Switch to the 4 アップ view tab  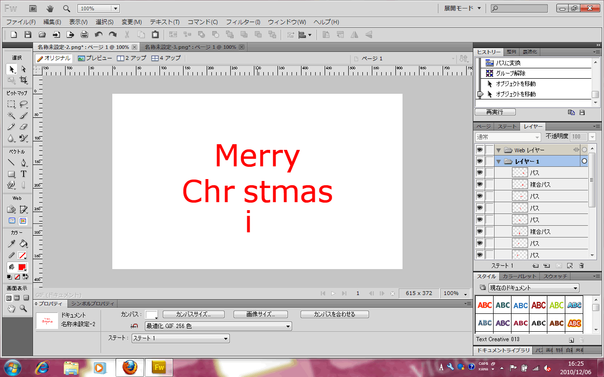166,58
